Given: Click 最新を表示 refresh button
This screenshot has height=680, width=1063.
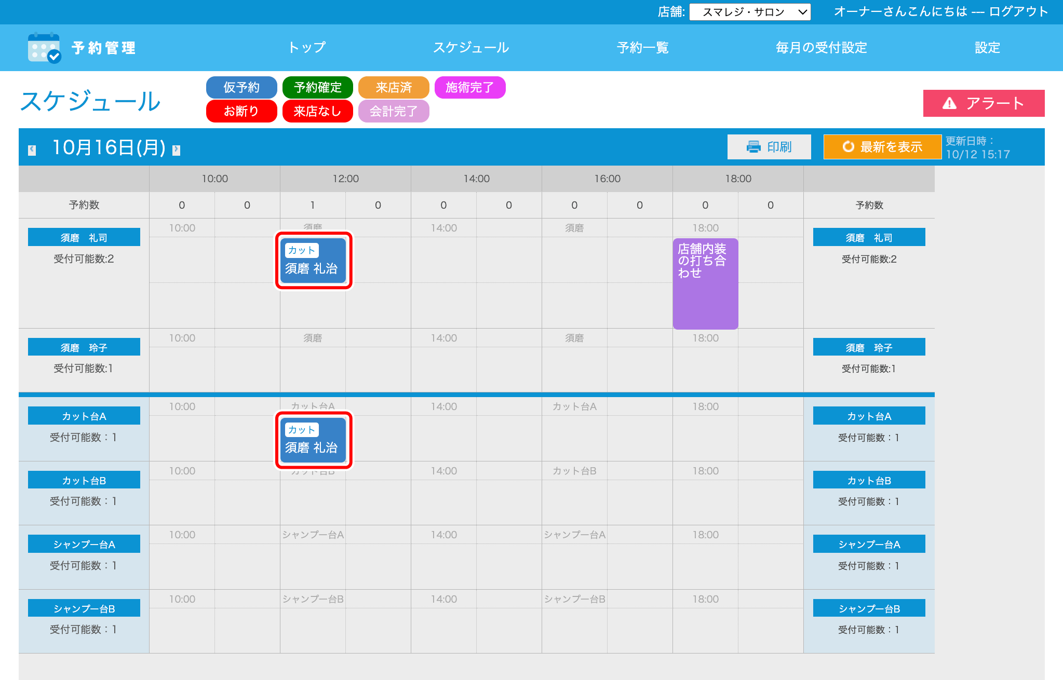Looking at the screenshot, I should (882, 147).
